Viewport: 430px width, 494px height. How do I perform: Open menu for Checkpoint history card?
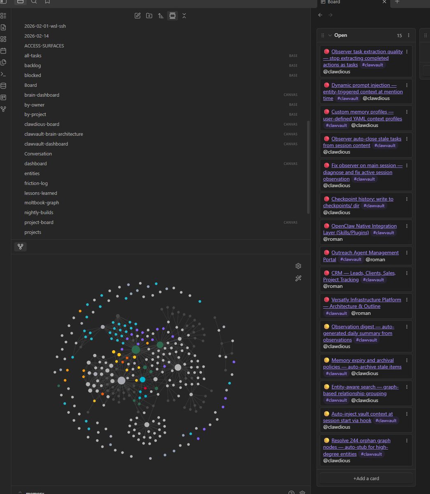pos(407,199)
